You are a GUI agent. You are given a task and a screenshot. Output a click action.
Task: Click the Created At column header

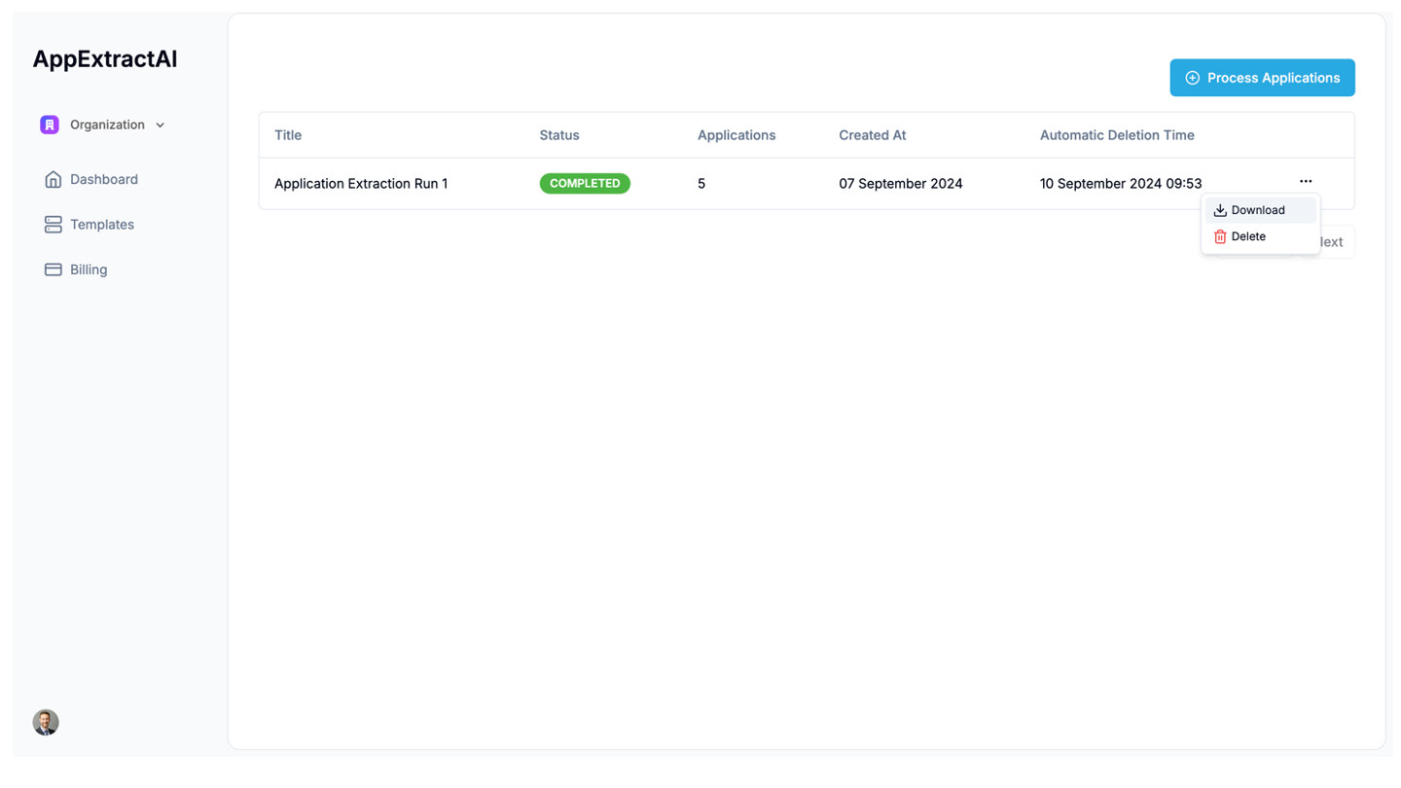(x=873, y=135)
